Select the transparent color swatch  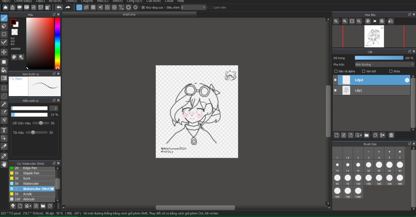point(15,32)
